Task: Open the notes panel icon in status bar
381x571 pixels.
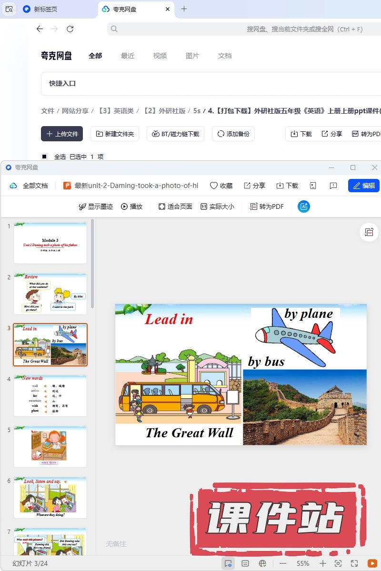Action: click(x=245, y=563)
